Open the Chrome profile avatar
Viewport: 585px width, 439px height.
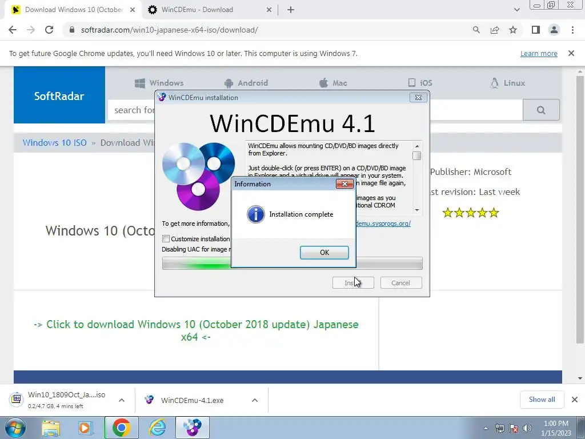click(x=554, y=30)
